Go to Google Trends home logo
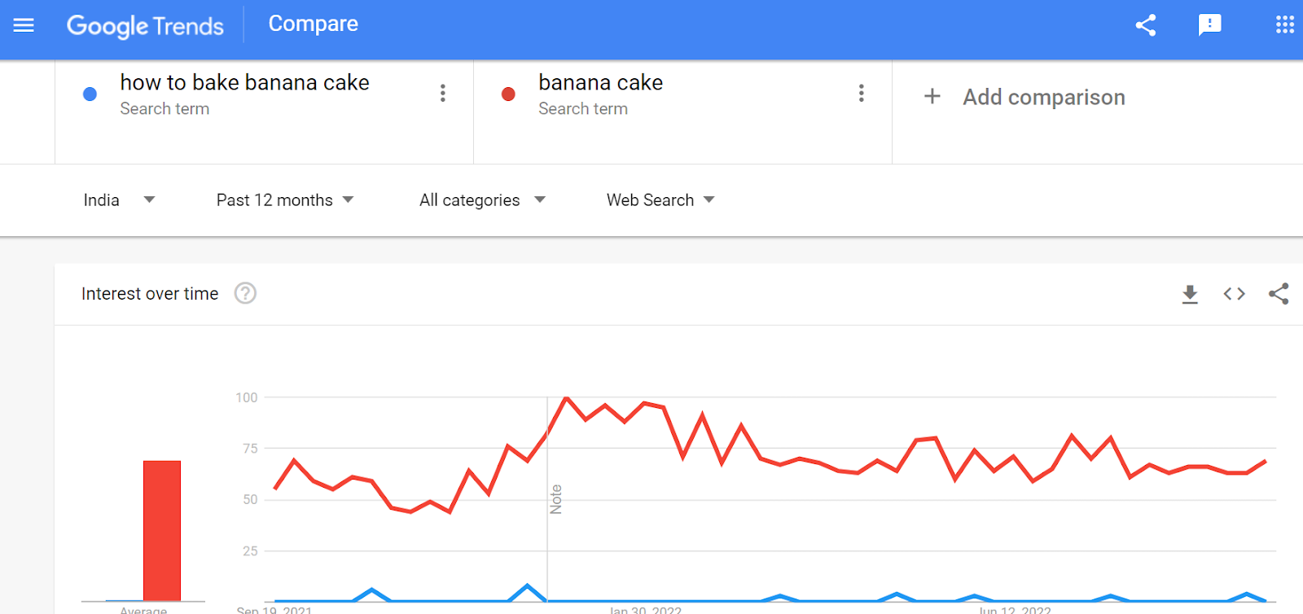 145,26
